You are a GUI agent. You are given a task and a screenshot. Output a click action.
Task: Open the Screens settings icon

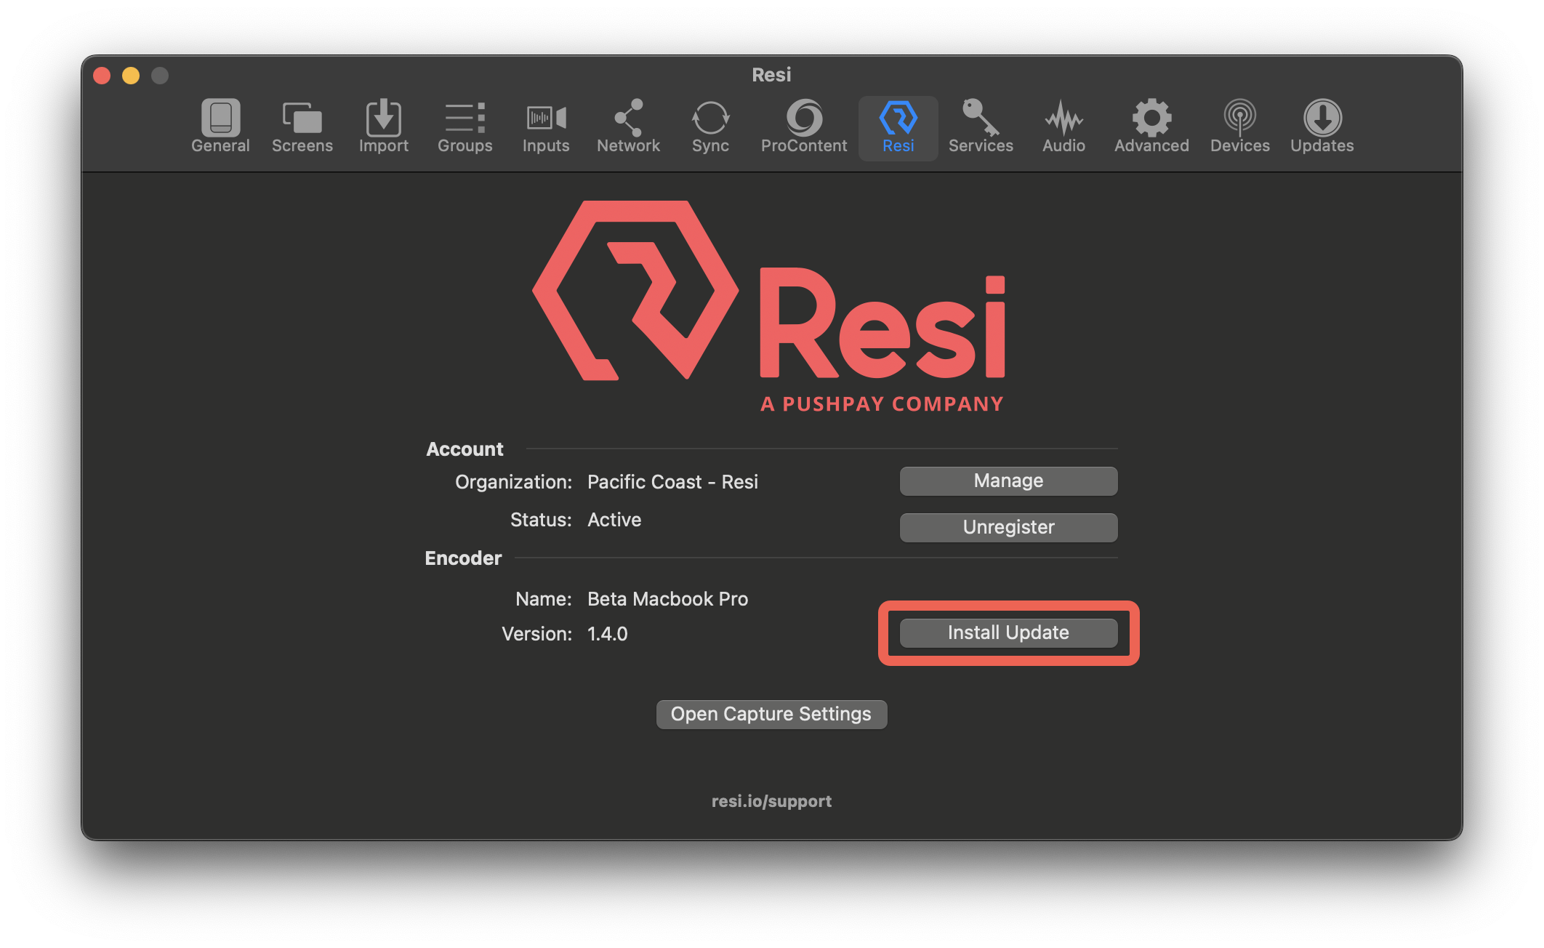302,125
